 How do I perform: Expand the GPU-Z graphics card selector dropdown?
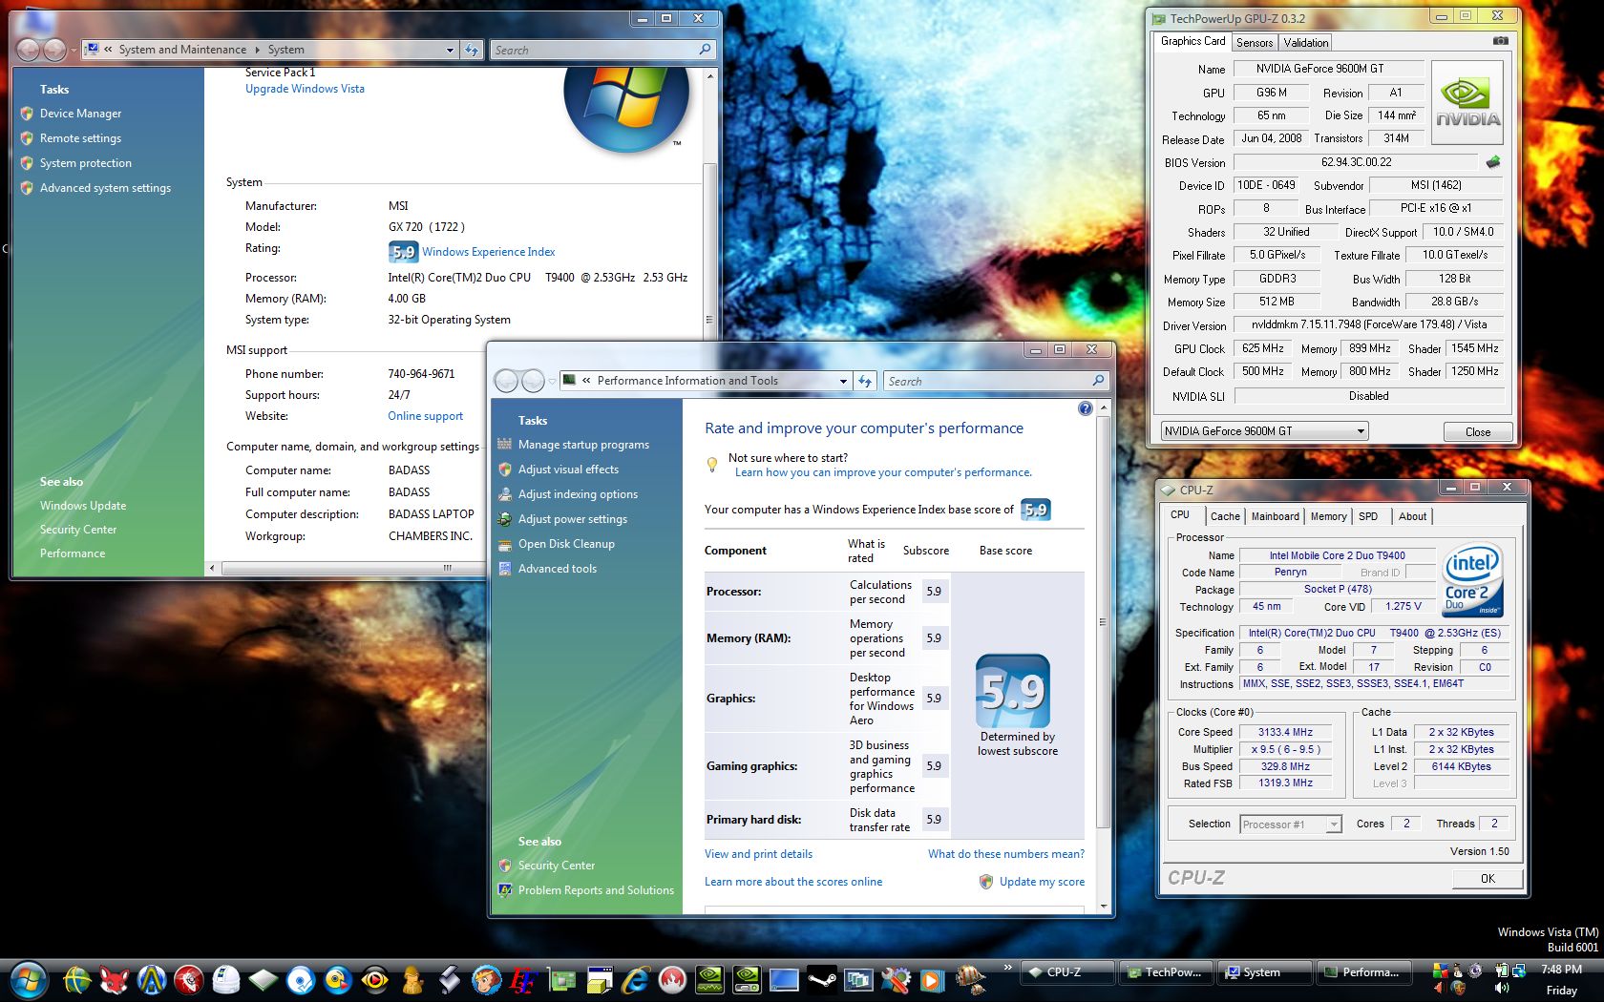(1361, 431)
